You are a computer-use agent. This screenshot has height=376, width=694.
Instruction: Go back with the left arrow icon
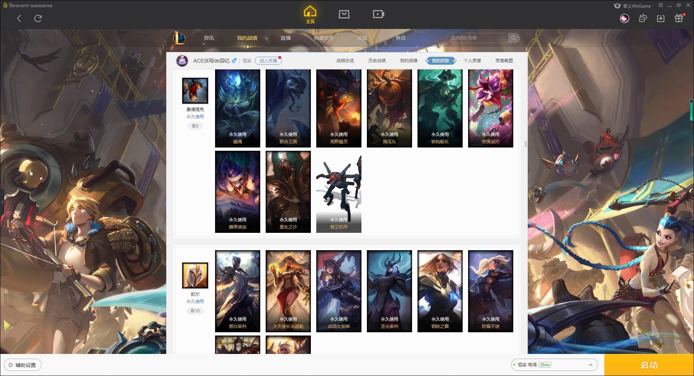tap(19, 18)
